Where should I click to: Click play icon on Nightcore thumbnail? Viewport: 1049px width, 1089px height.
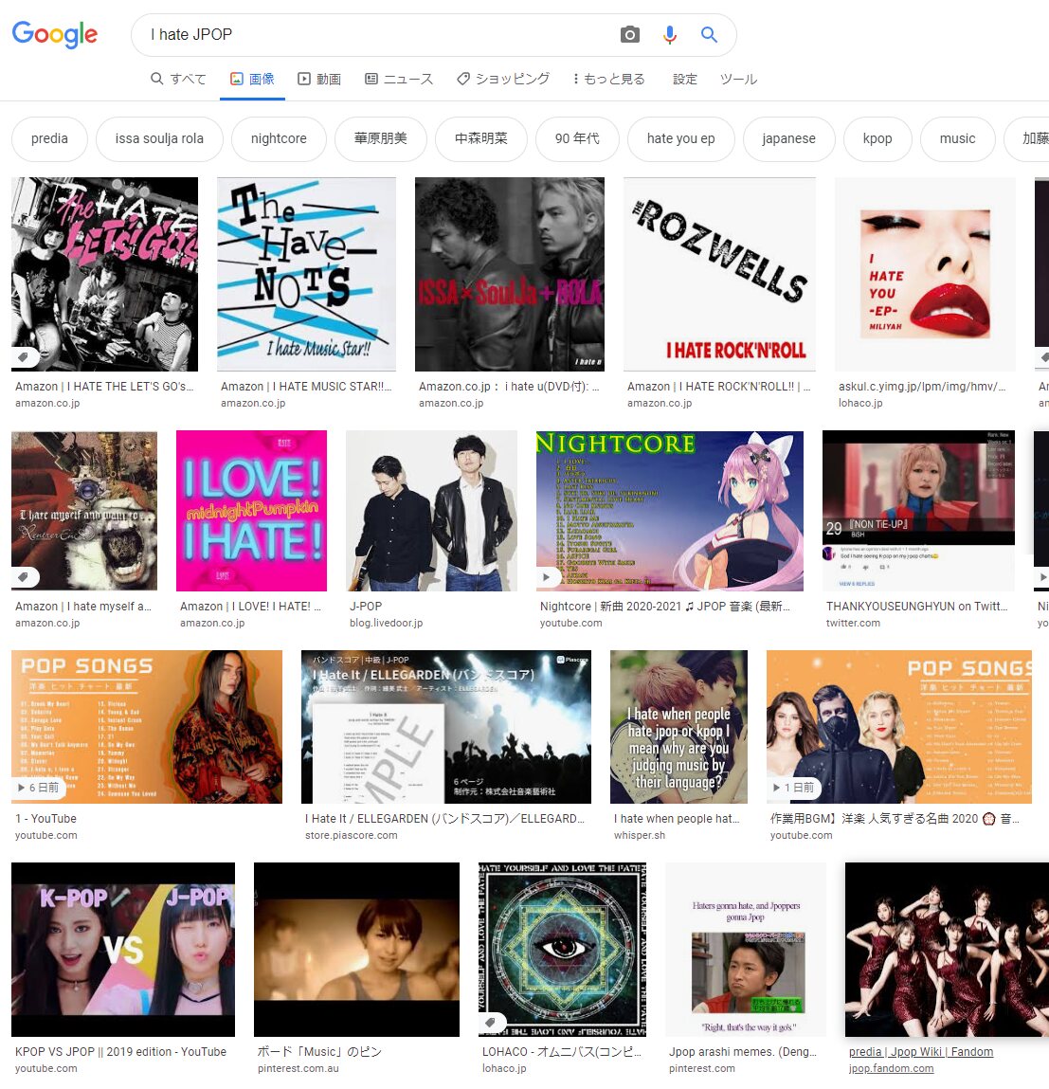coord(547,576)
